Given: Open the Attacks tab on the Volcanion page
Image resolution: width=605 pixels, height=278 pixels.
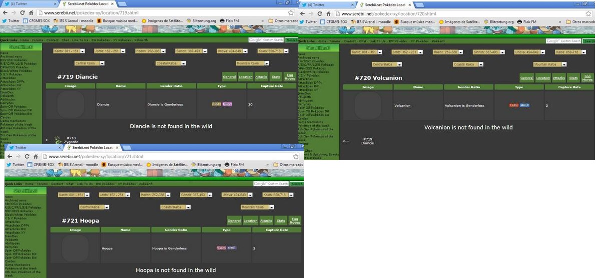Looking at the screenshot, I should pyautogui.click(x=559, y=78).
